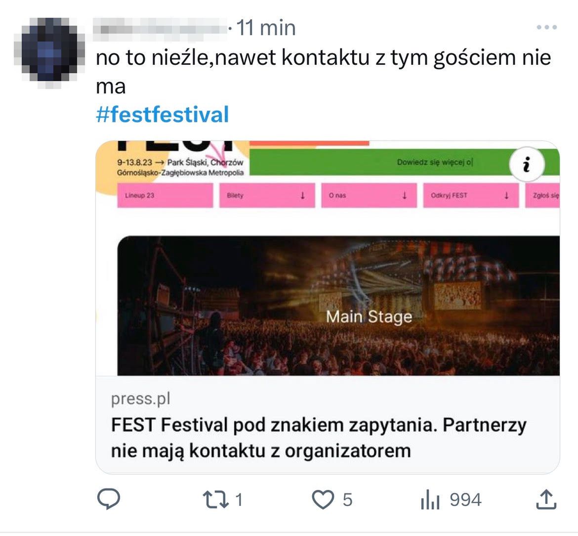
Task: Click the reply speech bubble icon
Action: point(108,499)
